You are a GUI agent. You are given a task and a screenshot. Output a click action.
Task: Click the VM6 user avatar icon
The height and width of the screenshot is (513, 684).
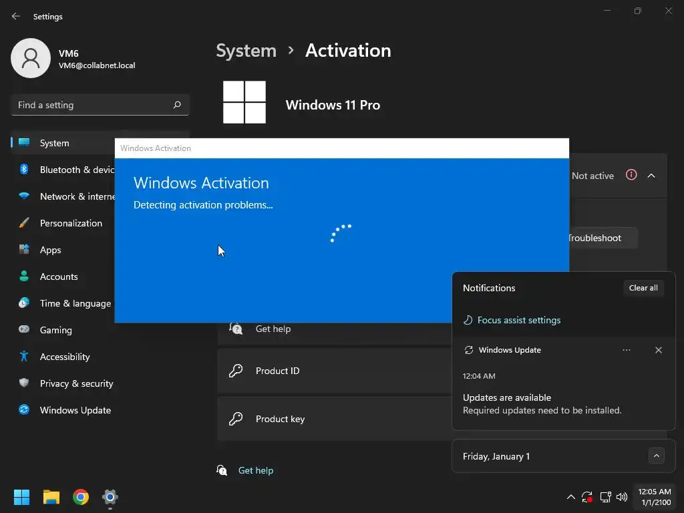coord(31,58)
